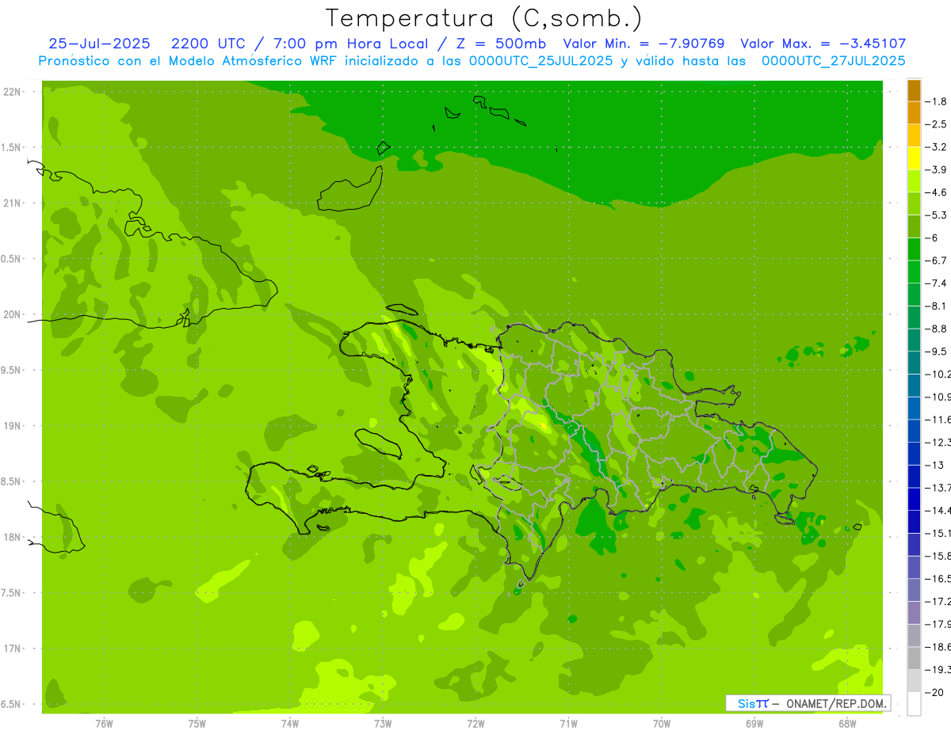Click the "-5.3" colorbar label
The image size is (951, 734).
click(937, 215)
